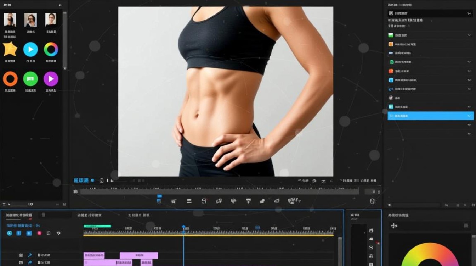Click the circular icon at the preview toolbar's right end

point(372,201)
